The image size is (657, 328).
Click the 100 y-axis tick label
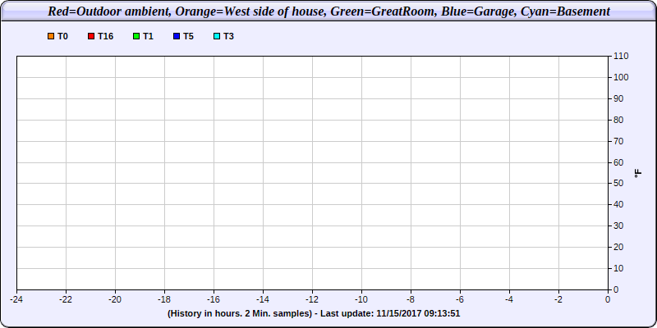[x=621, y=77]
